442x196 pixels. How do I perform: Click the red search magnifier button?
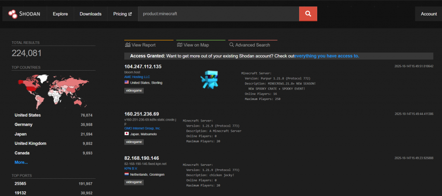(x=308, y=14)
